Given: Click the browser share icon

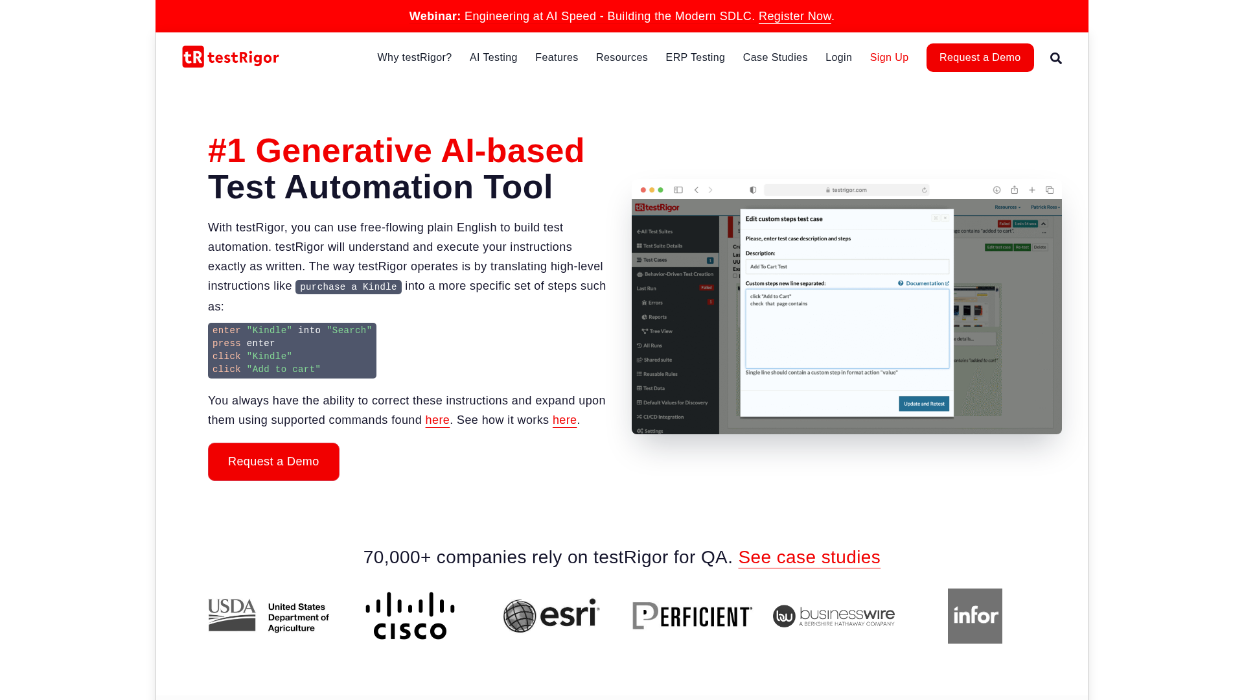Looking at the screenshot, I should click(1014, 190).
